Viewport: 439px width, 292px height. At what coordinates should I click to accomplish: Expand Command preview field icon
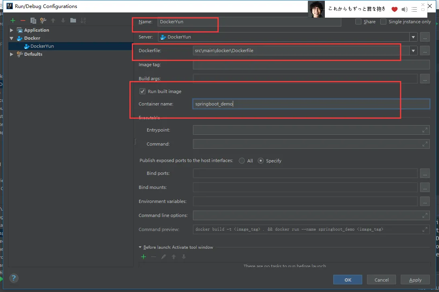coord(425,229)
